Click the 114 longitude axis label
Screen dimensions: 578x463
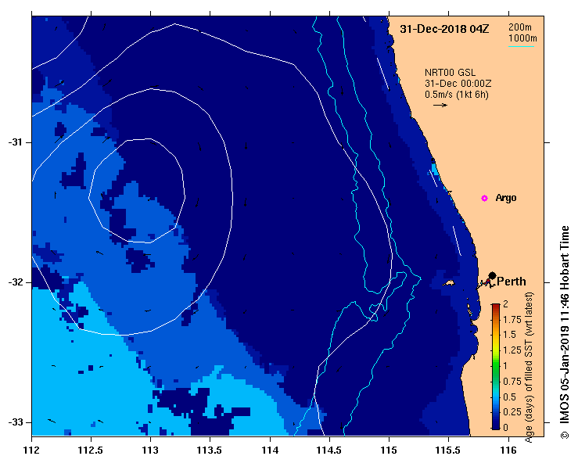point(270,450)
